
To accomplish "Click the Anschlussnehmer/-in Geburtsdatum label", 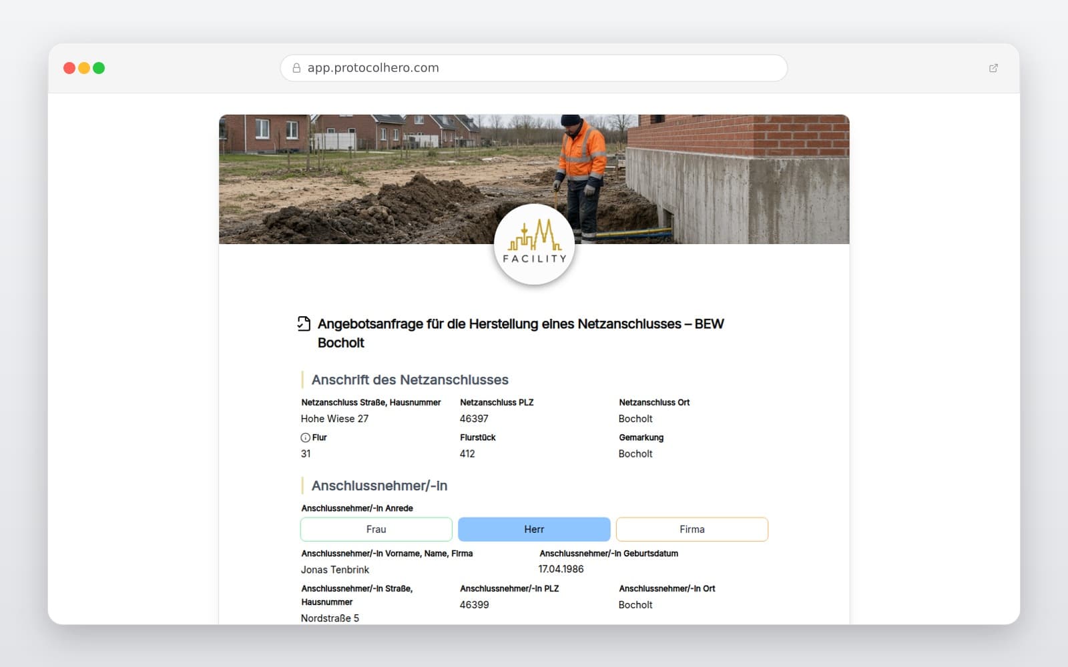I will [609, 554].
